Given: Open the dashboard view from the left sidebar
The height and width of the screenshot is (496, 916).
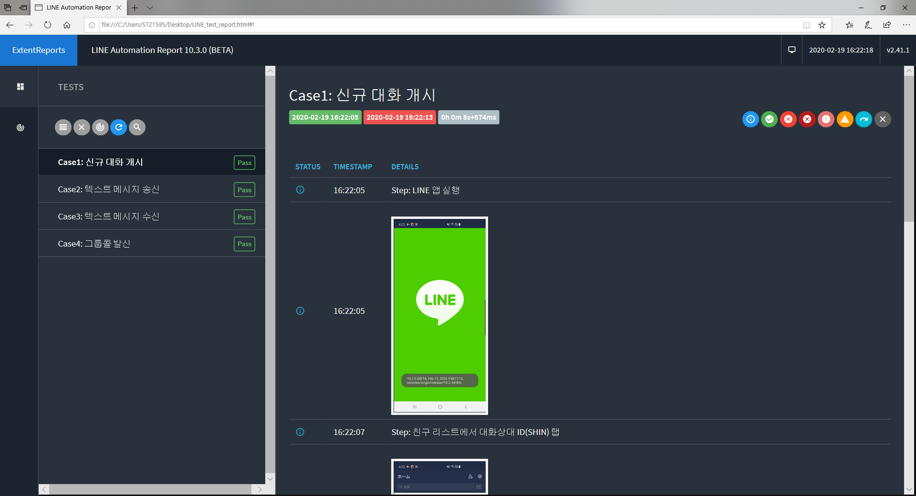Looking at the screenshot, I should [20, 86].
